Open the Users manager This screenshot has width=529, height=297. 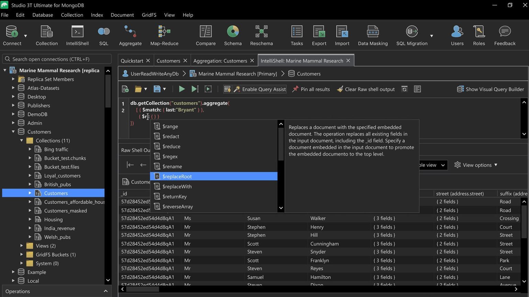coord(457,35)
